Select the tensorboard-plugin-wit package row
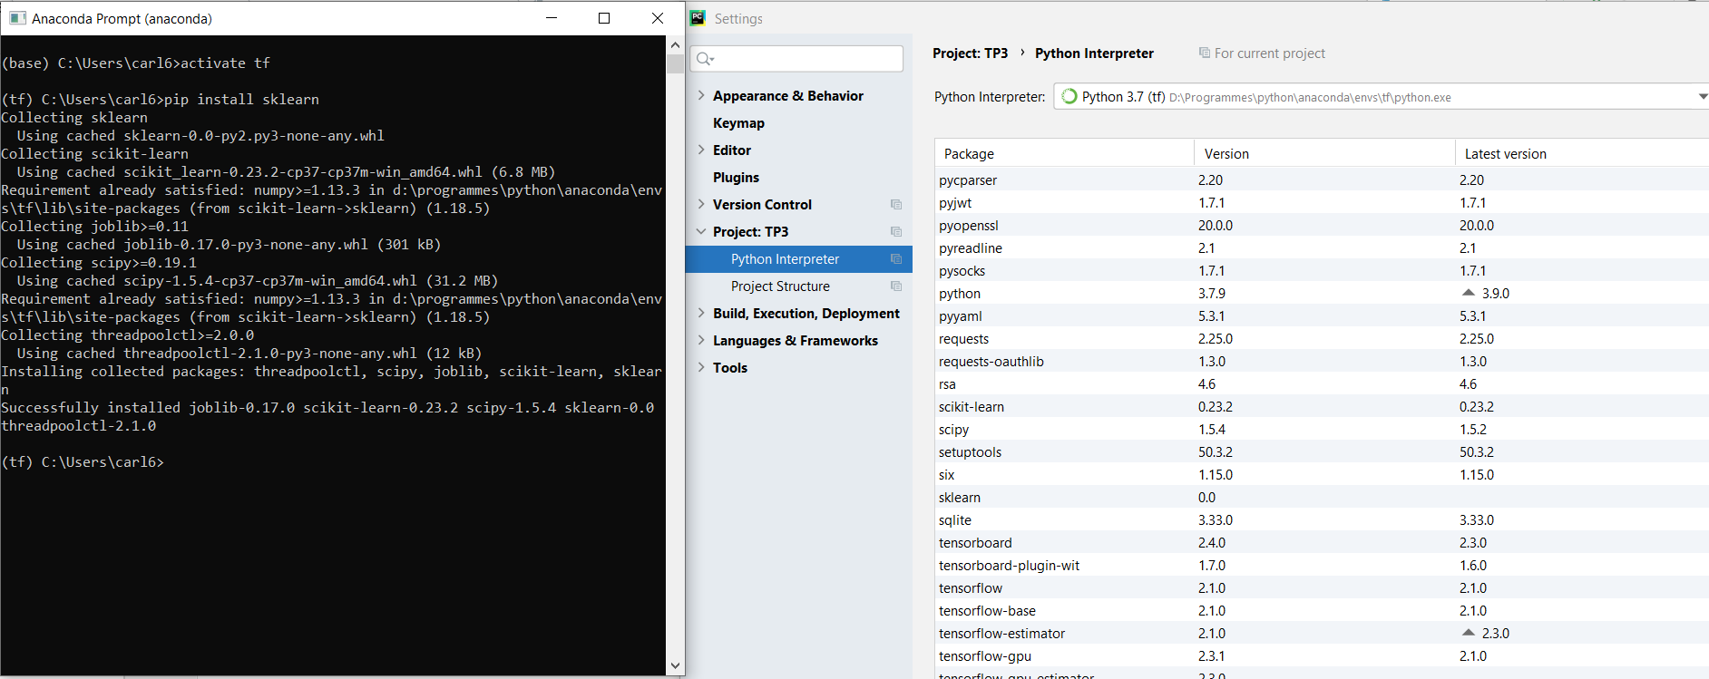The width and height of the screenshot is (1709, 679). pyautogui.click(x=1322, y=565)
